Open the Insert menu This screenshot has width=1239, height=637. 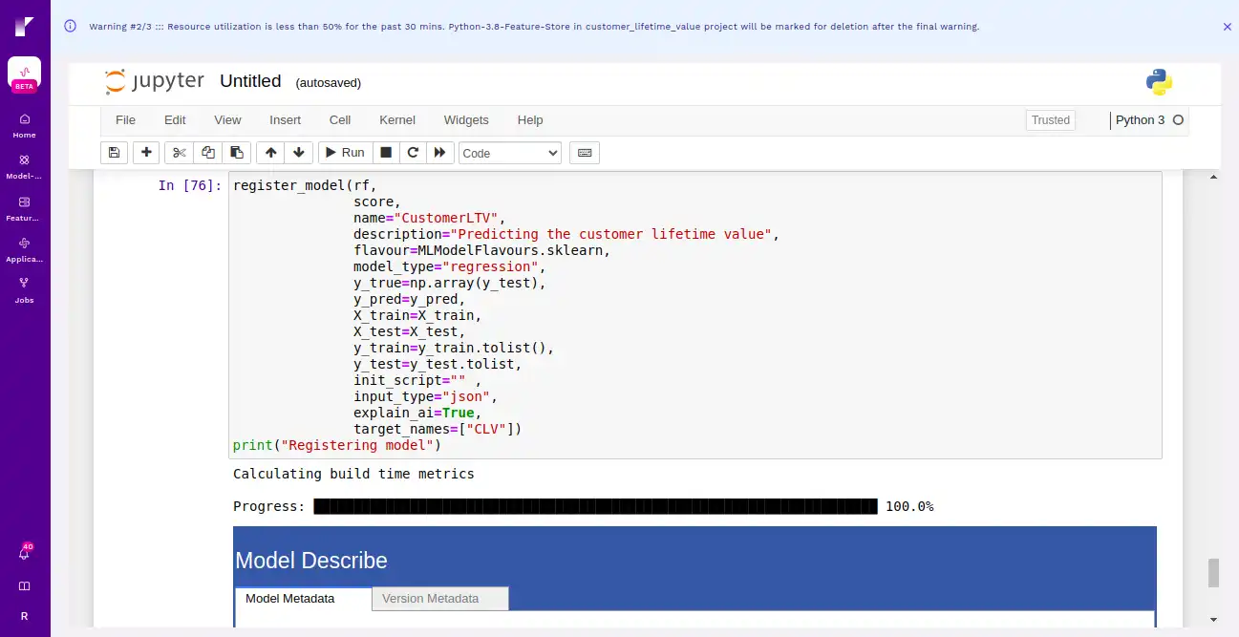pyautogui.click(x=285, y=120)
